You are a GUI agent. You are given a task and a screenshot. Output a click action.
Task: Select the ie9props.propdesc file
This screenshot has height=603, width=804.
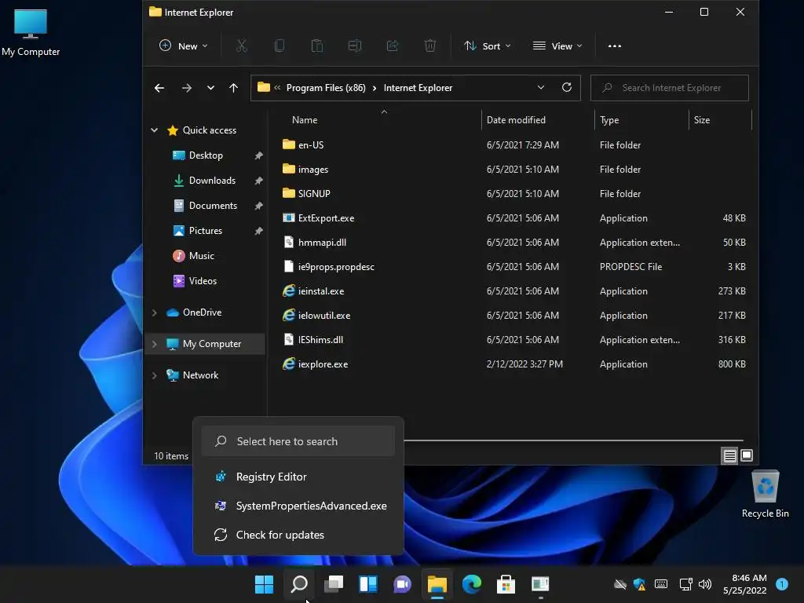[336, 267]
